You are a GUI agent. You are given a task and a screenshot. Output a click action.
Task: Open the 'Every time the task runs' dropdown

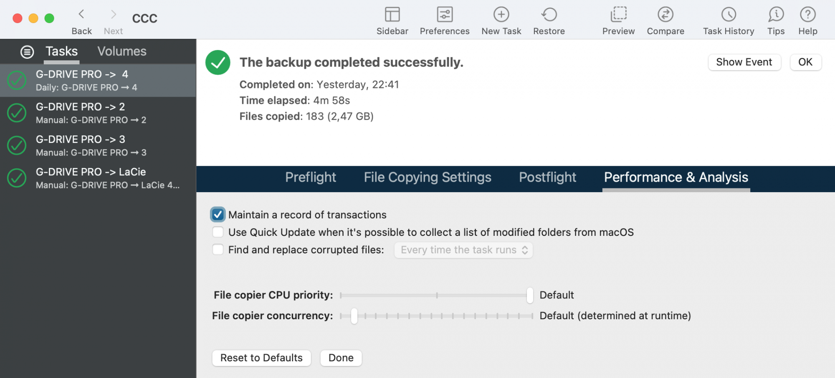[x=463, y=250]
